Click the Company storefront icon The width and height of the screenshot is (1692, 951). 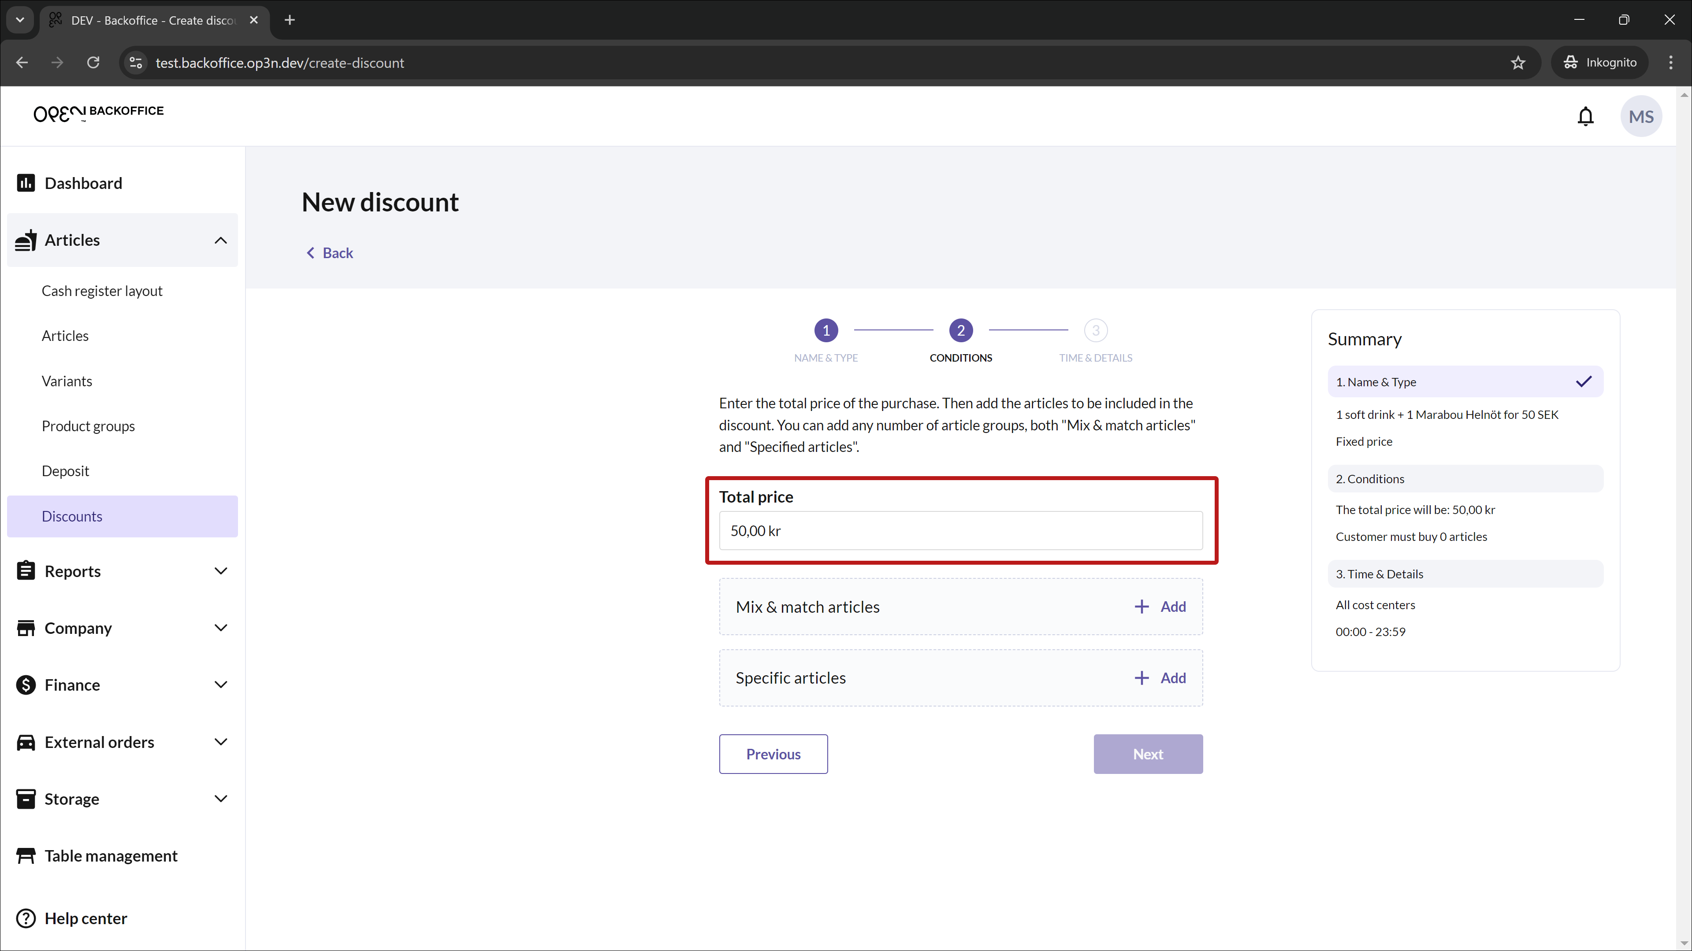pyautogui.click(x=26, y=628)
